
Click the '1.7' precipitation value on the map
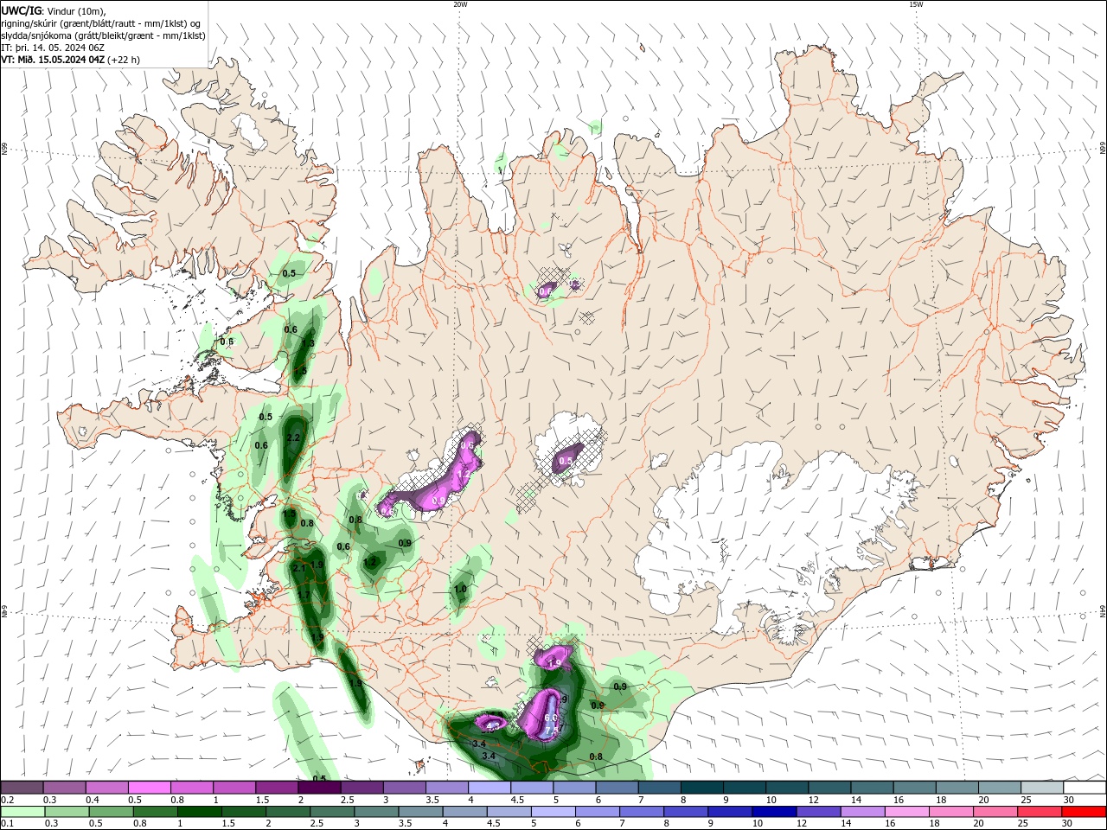304,595
